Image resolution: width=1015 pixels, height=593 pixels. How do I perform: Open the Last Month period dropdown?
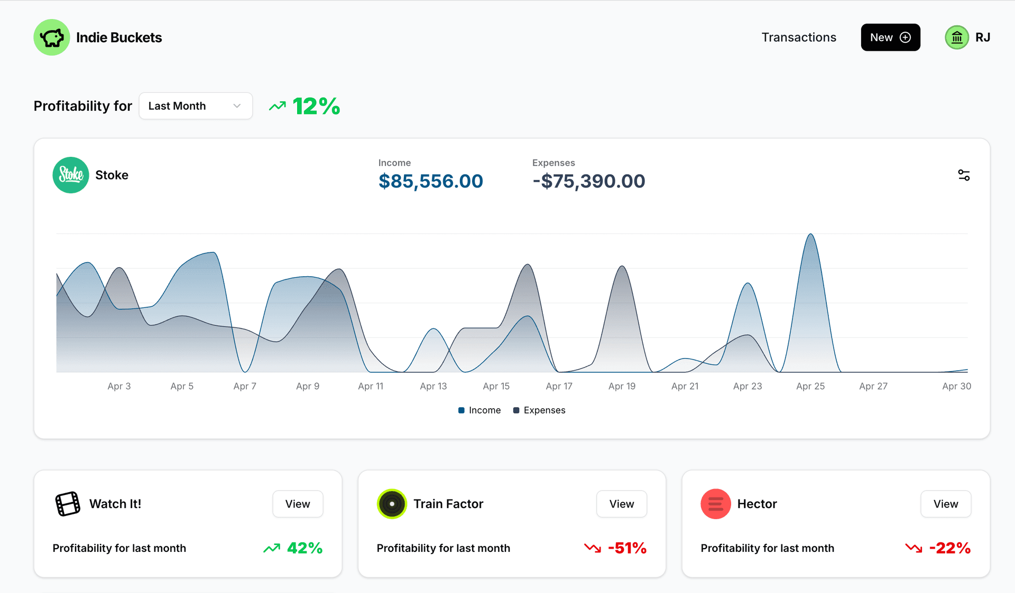point(196,106)
